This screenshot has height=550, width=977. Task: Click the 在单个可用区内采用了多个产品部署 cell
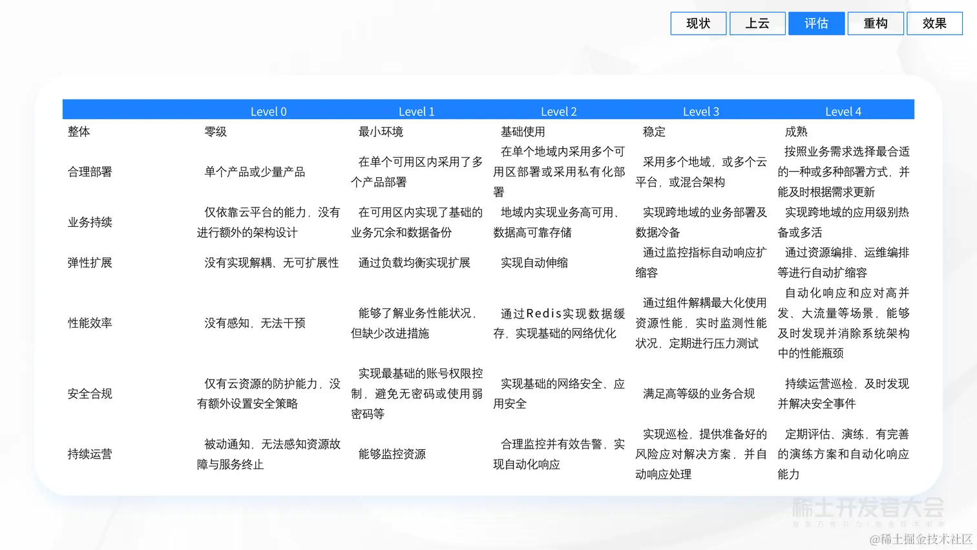point(417,171)
